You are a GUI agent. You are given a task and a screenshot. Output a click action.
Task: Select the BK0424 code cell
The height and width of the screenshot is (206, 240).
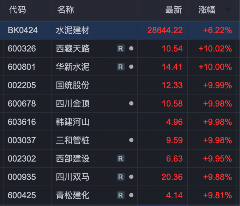[23, 30]
